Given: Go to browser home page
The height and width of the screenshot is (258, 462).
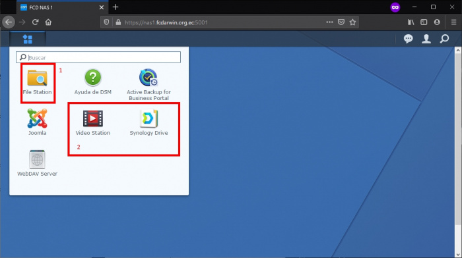Looking at the screenshot, I should point(48,22).
